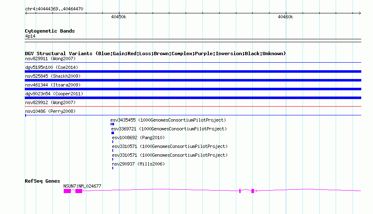Click the dgv5195n100 (Coe2014) label
The image size is (373, 214).
coord(52,67)
